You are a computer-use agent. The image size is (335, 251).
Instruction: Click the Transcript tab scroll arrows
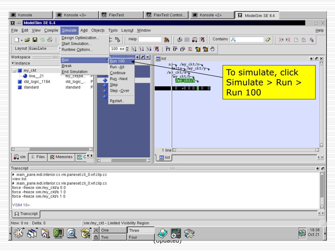321,213
